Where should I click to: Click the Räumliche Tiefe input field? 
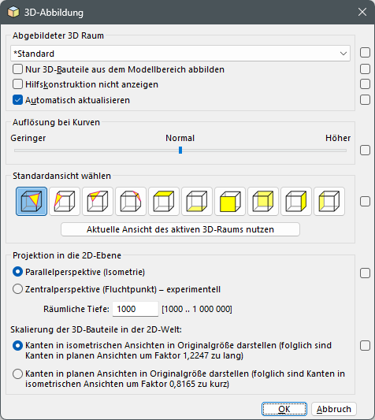point(136,309)
